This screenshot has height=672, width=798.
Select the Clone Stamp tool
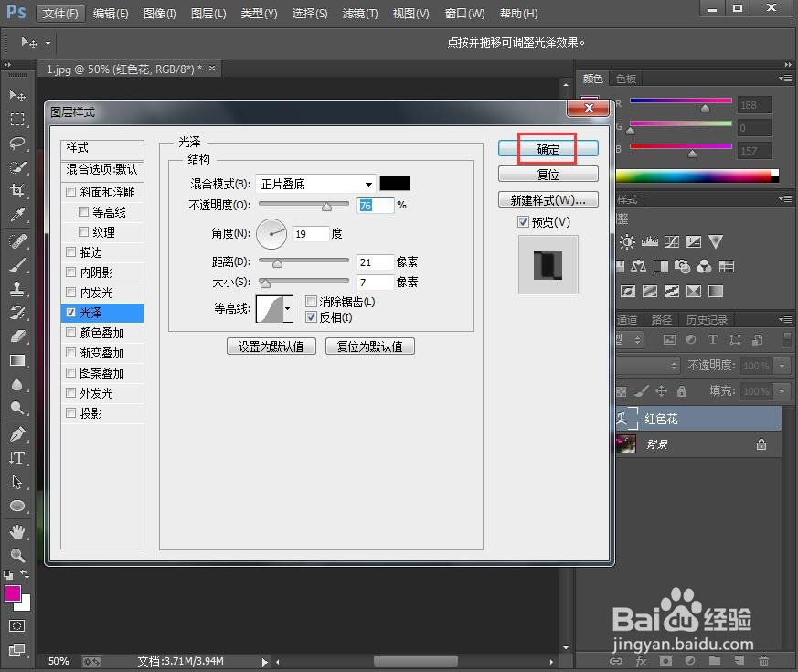17,289
